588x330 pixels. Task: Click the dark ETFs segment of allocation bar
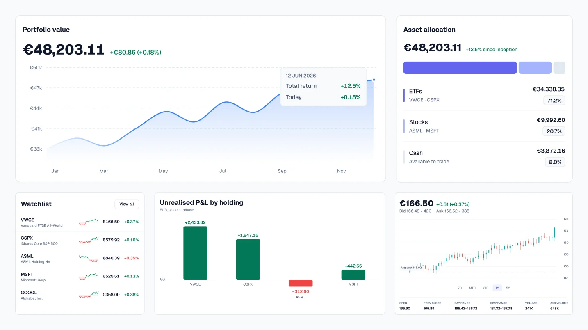(460, 68)
